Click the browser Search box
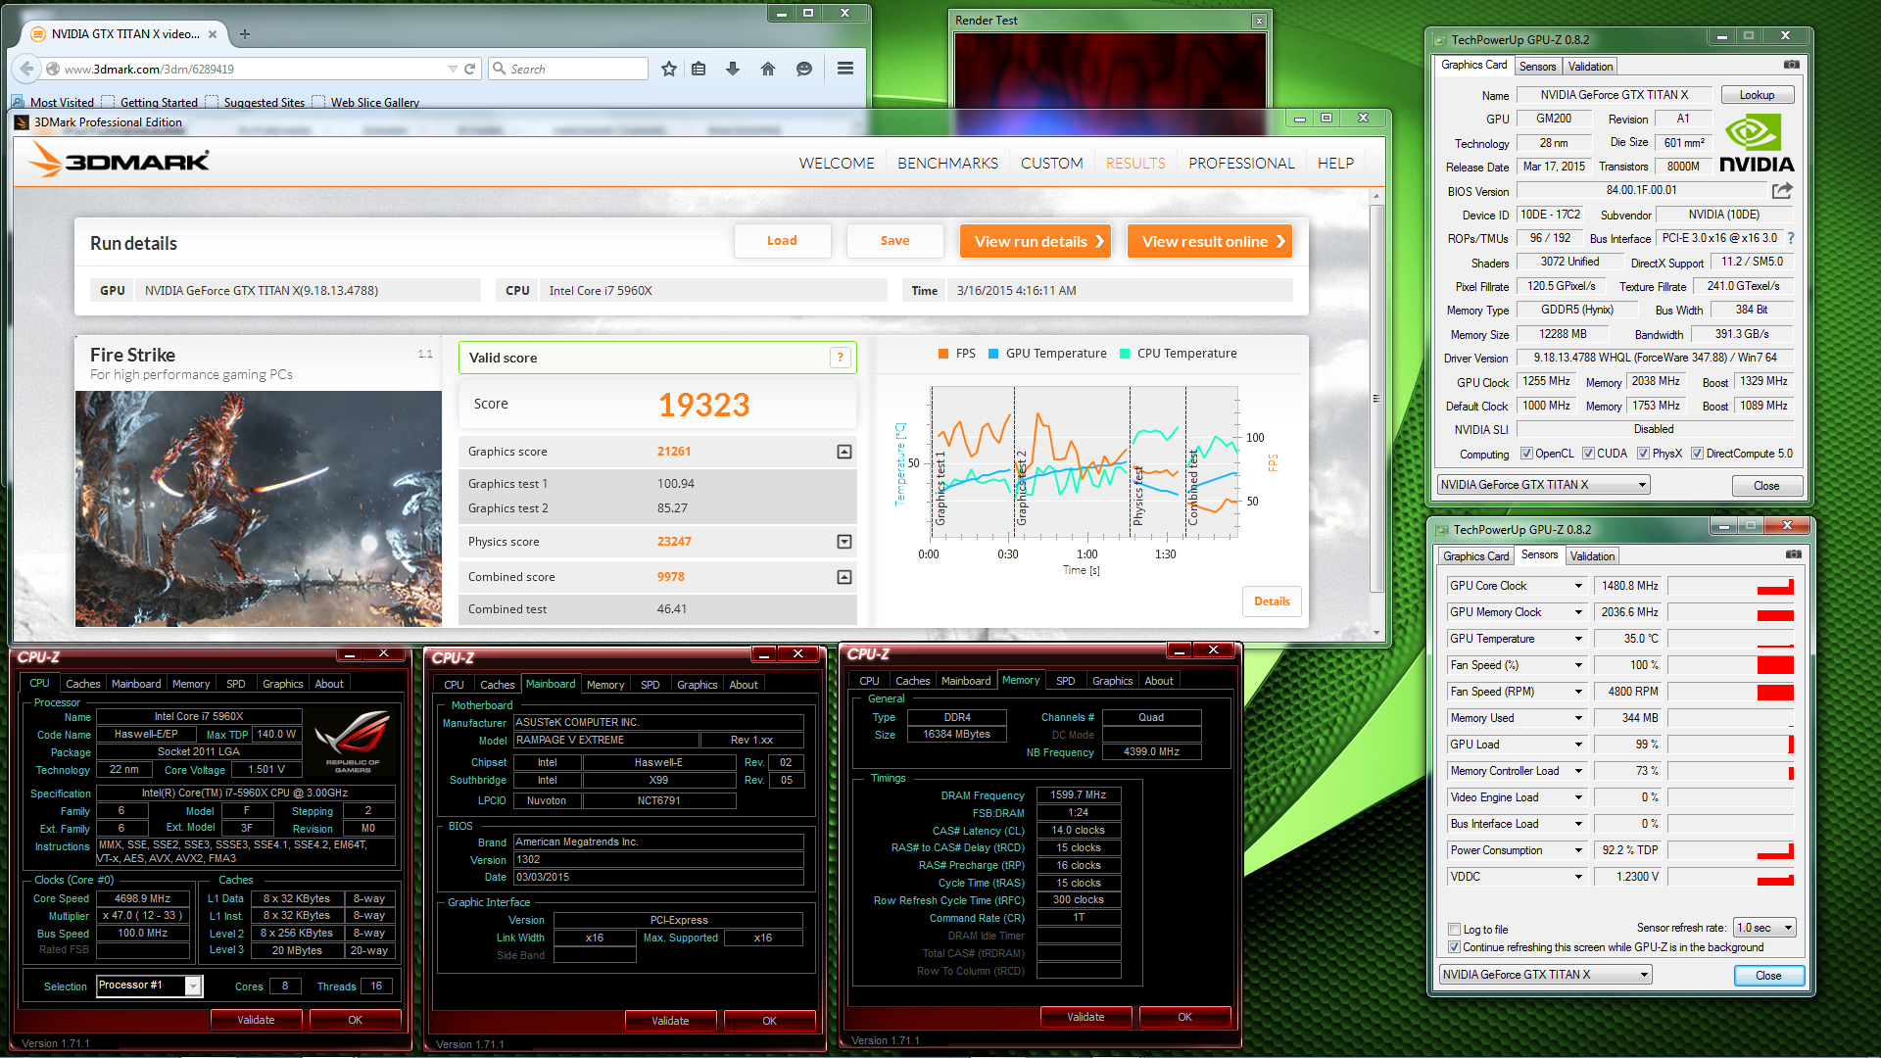This screenshot has width=1881, height=1058. coord(568,69)
